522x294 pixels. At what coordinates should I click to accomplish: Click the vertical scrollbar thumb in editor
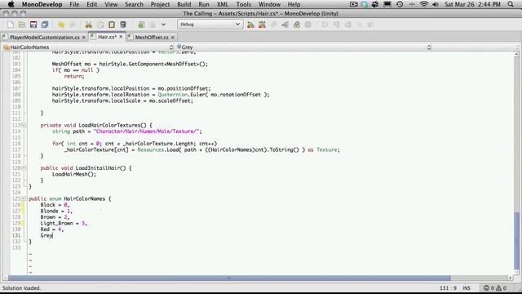pos(516,240)
